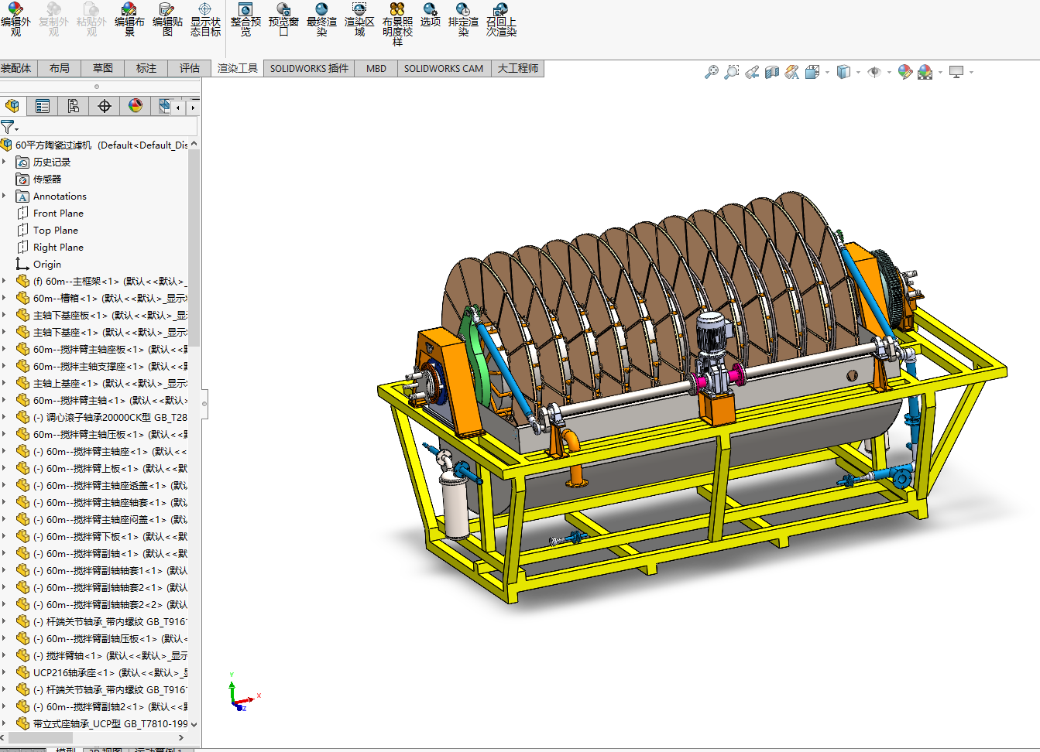Image resolution: width=1040 pixels, height=752 pixels.
Task: Switch to the MBD tab
Action: [376, 68]
